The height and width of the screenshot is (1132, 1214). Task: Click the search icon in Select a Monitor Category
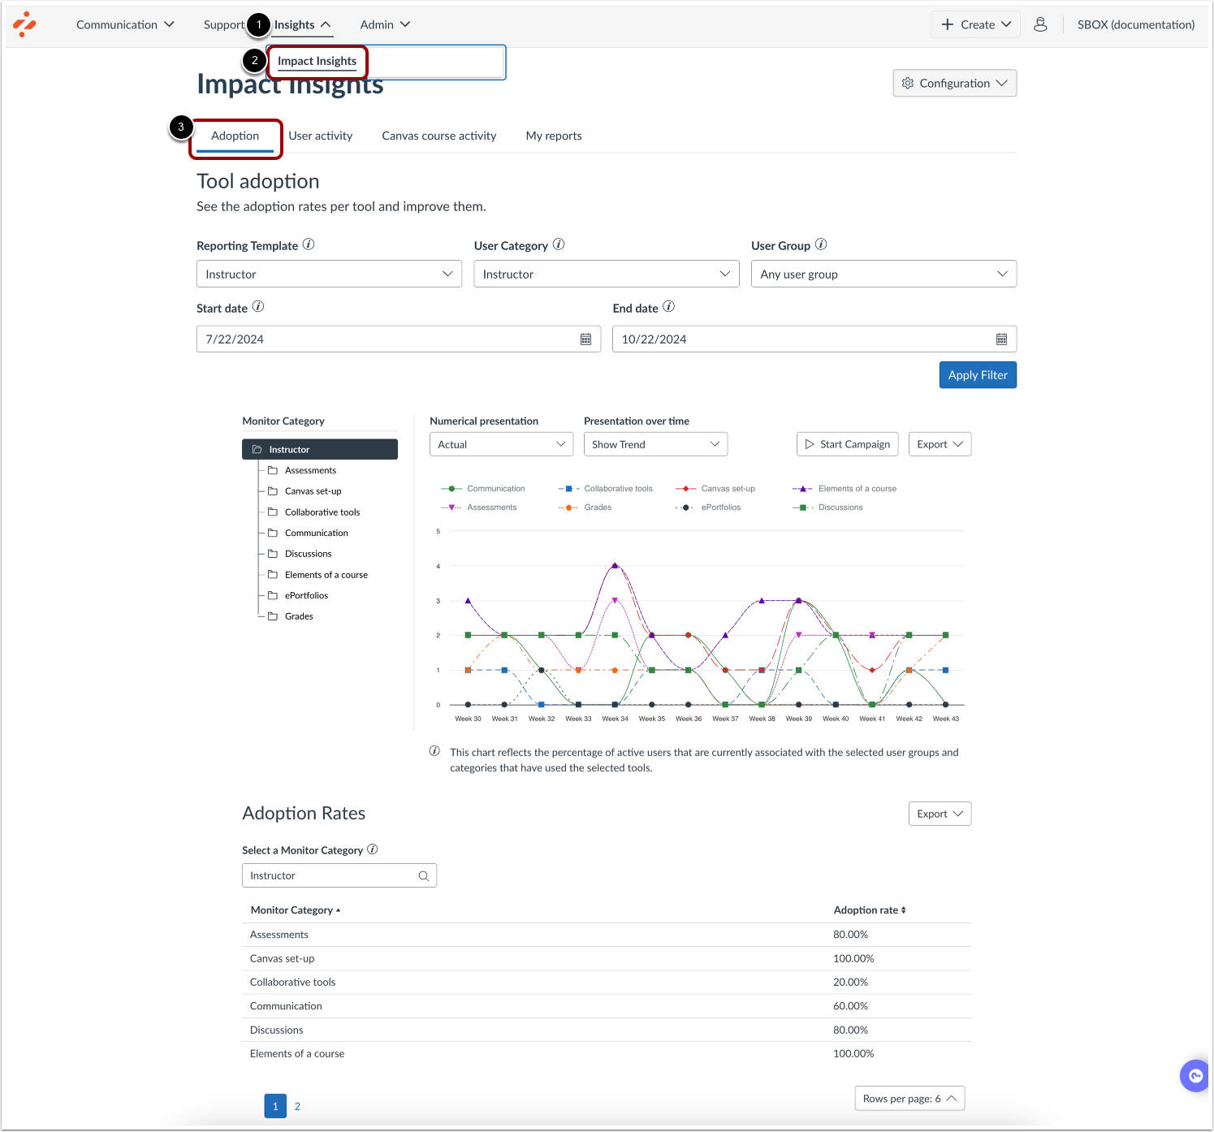[x=423, y=875]
